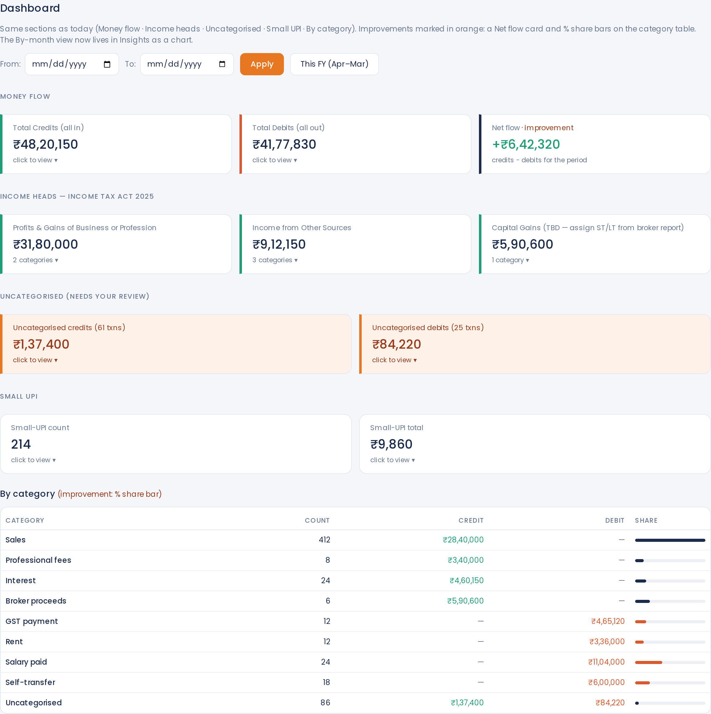Click the Small-UPI total value ₹9,860
The height and width of the screenshot is (714, 711).
click(391, 444)
